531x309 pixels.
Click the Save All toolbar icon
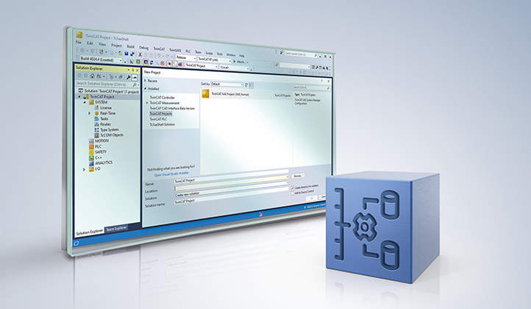point(132,54)
